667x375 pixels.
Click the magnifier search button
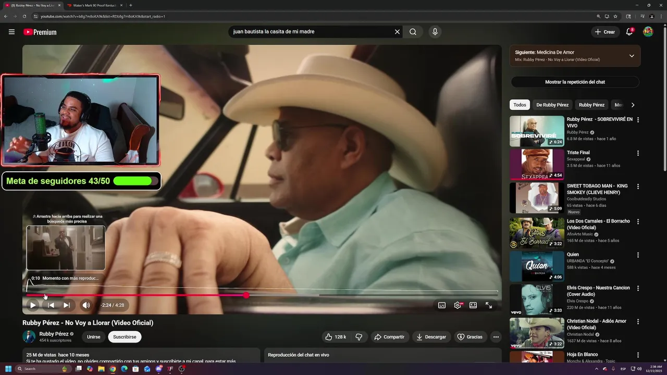[x=413, y=32]
